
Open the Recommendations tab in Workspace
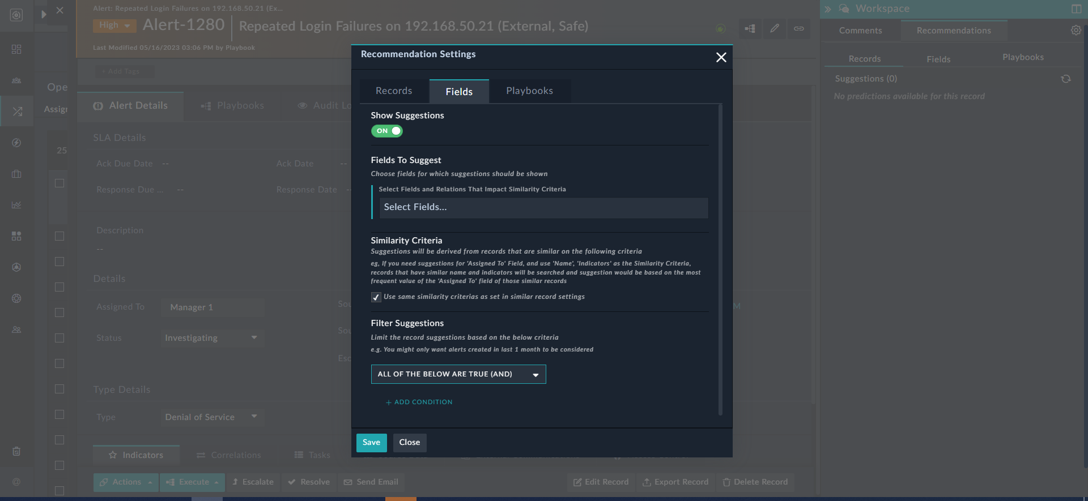954,31
